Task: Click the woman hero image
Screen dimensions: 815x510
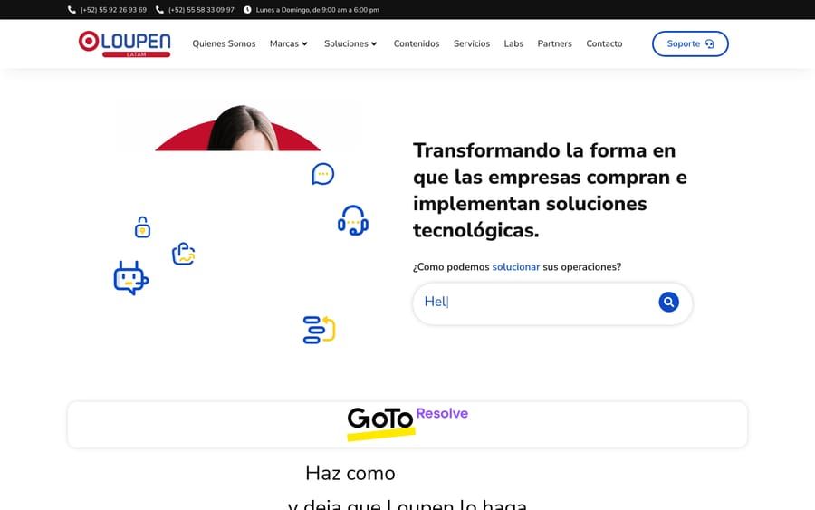Action: coord(238,128)
